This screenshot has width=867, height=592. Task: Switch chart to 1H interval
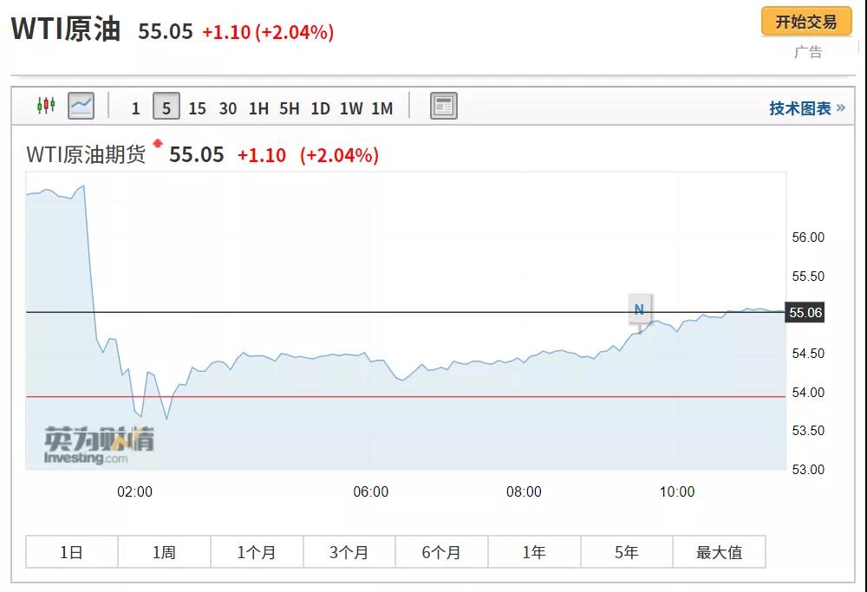(x=258, y=108)
